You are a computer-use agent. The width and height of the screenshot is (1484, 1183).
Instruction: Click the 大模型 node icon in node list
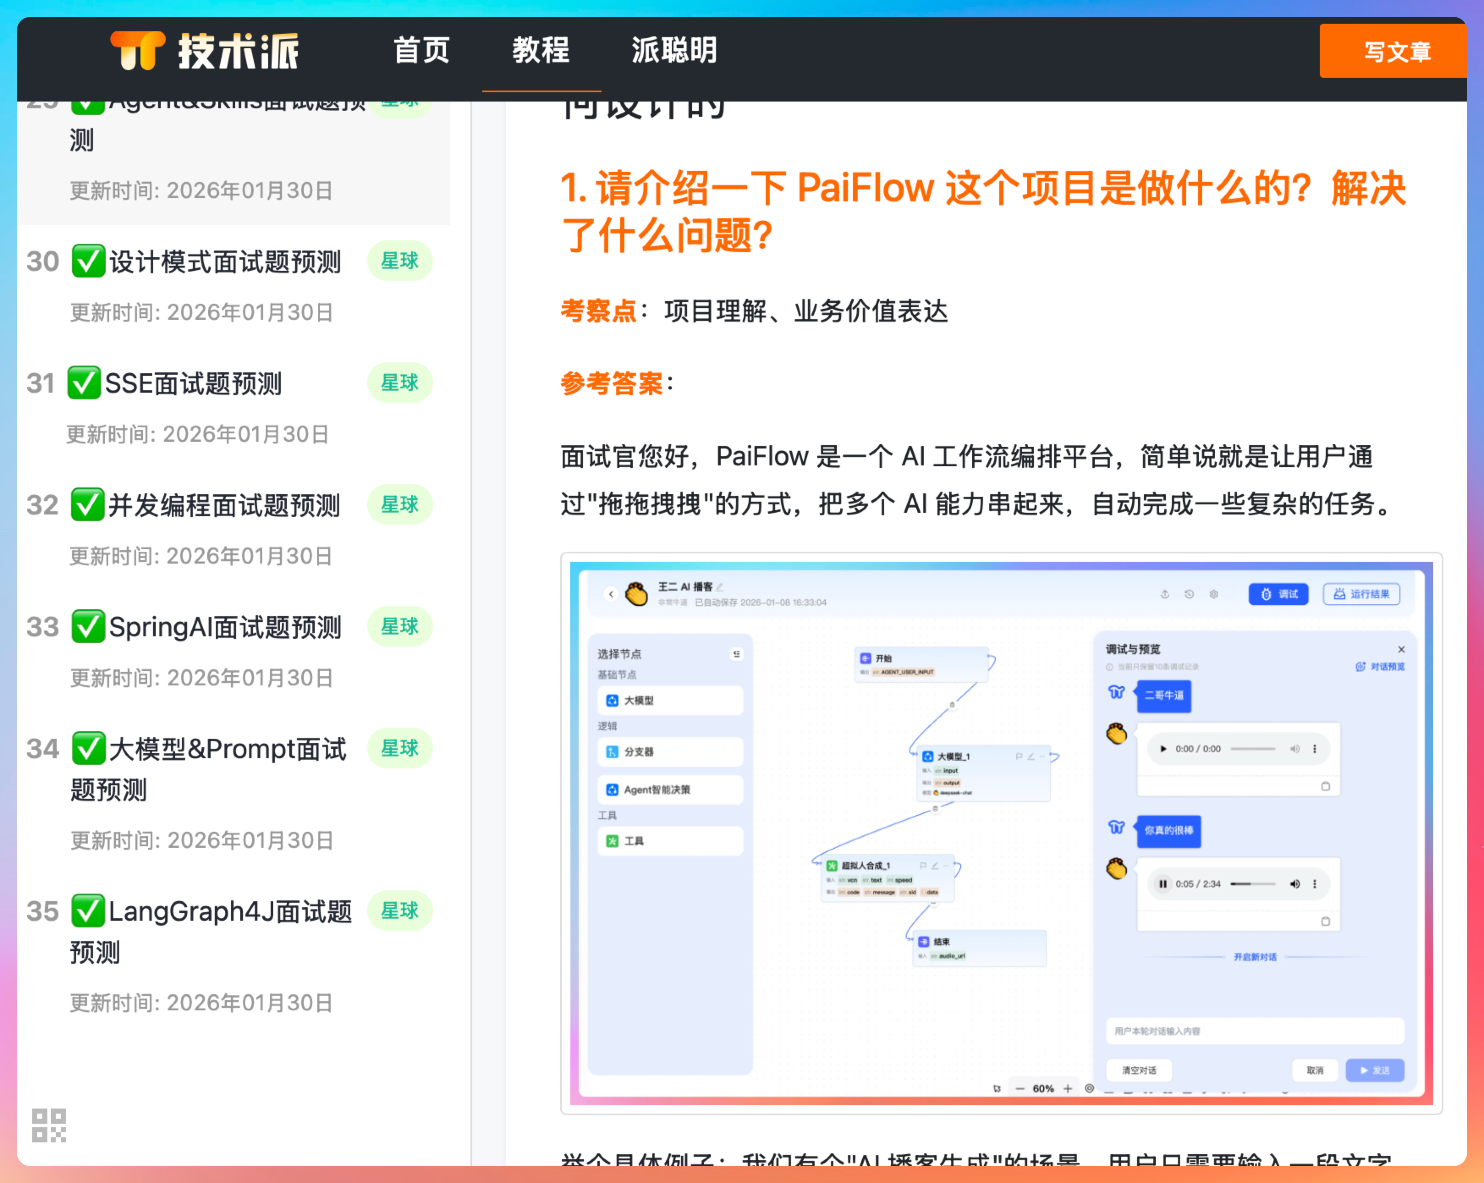(x=612, y=700)
